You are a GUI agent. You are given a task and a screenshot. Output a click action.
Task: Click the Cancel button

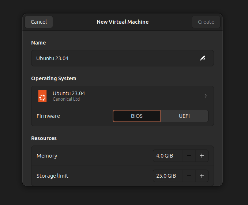point(39,22)
